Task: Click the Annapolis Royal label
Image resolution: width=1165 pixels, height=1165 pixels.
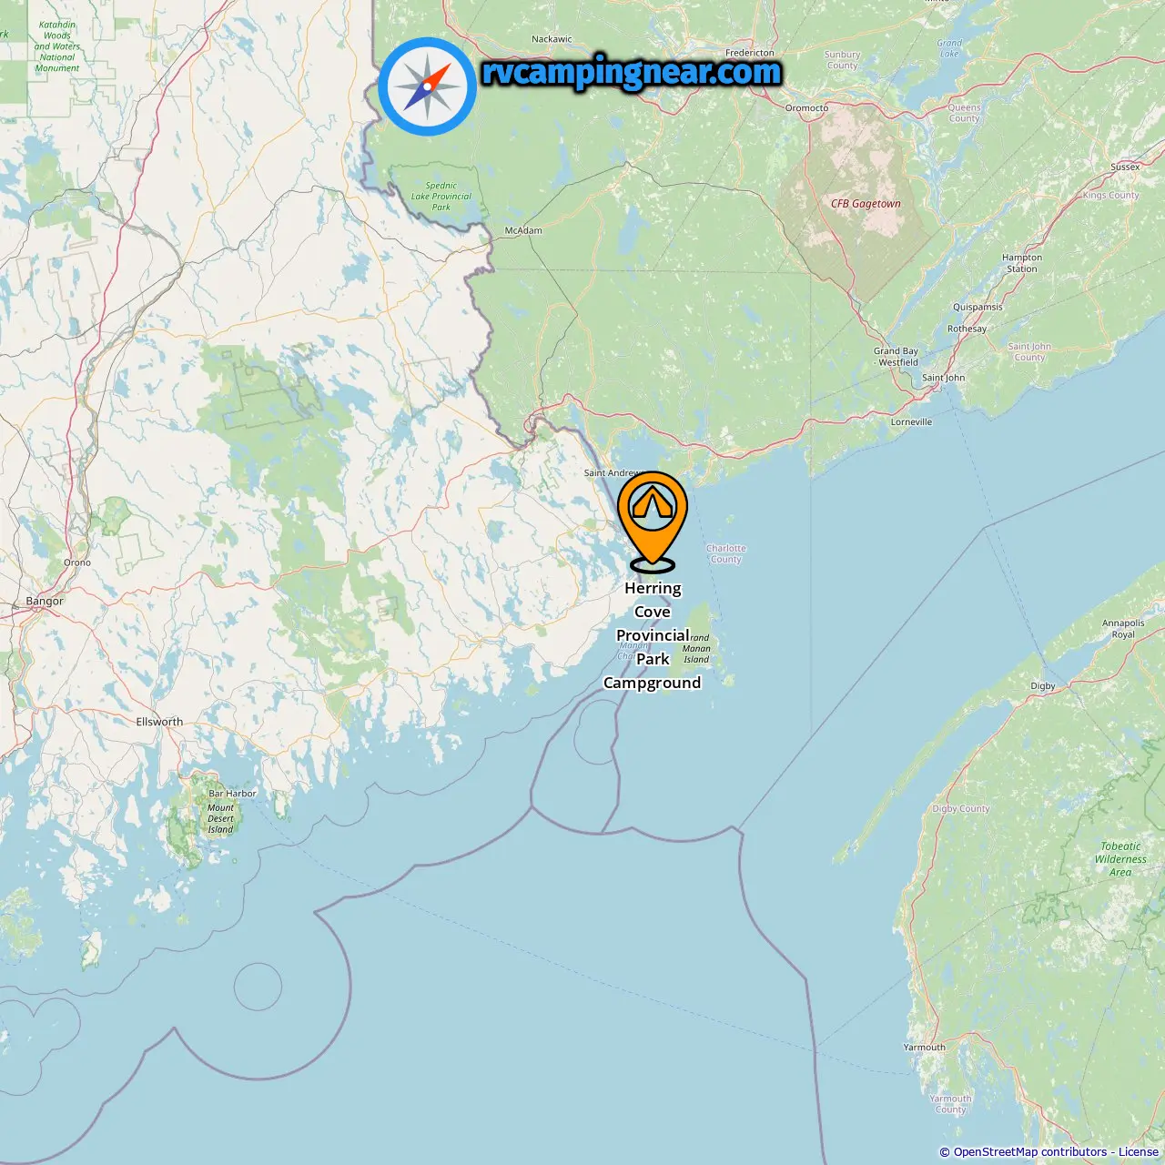Action: coord(1123,629)
